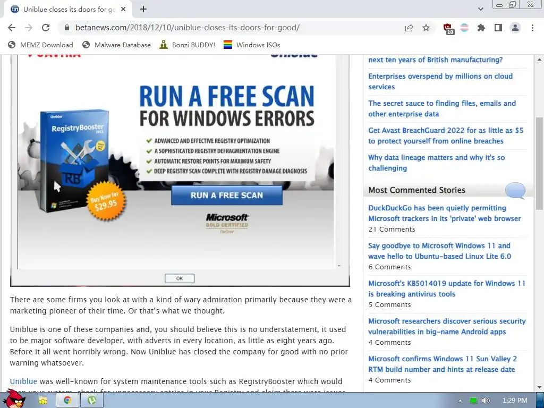Open the Windows 11 Sun Valley 2 story
Image resolution: width=544 pixels, height=408 pixels.
(443, 364)
